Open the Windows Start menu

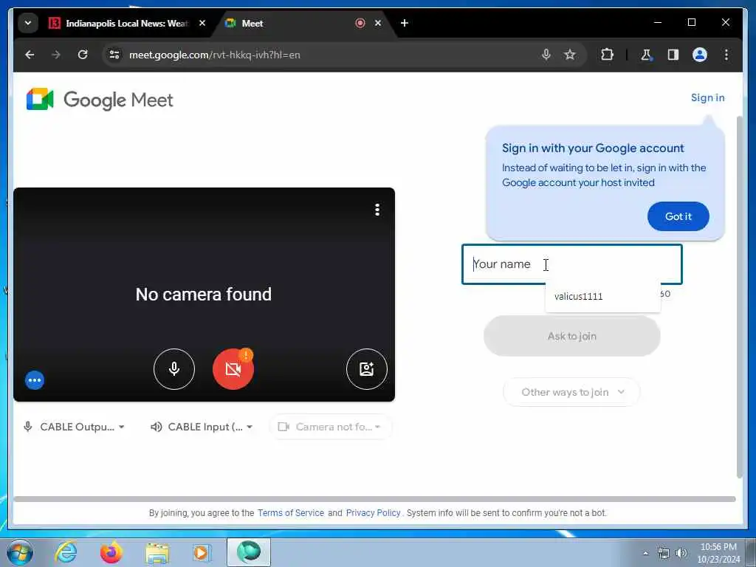20,552
